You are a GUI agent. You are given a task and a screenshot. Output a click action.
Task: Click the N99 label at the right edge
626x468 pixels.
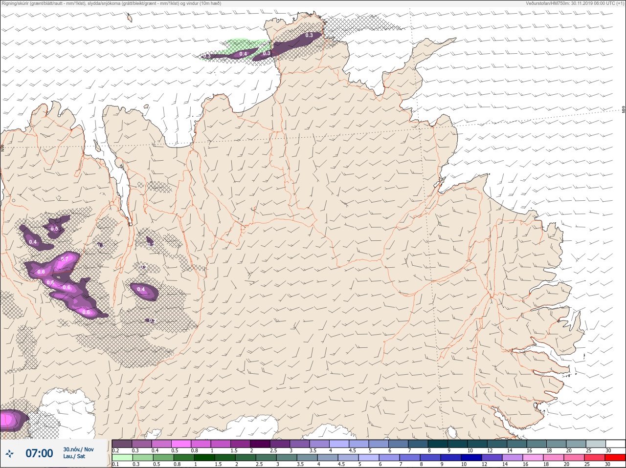click(x=624, y=110)
